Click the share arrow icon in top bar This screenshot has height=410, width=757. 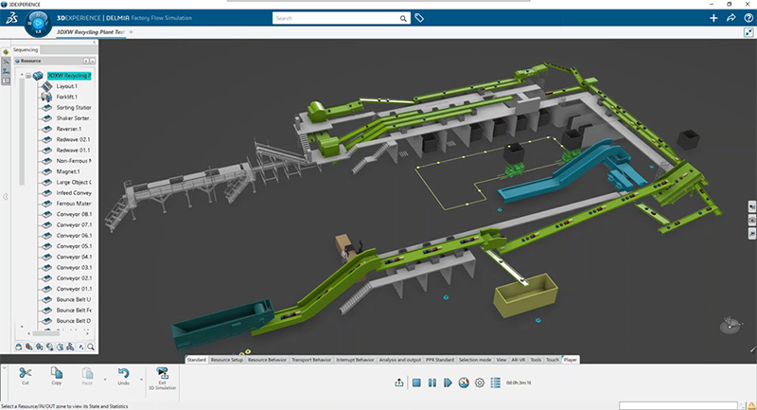730,18
